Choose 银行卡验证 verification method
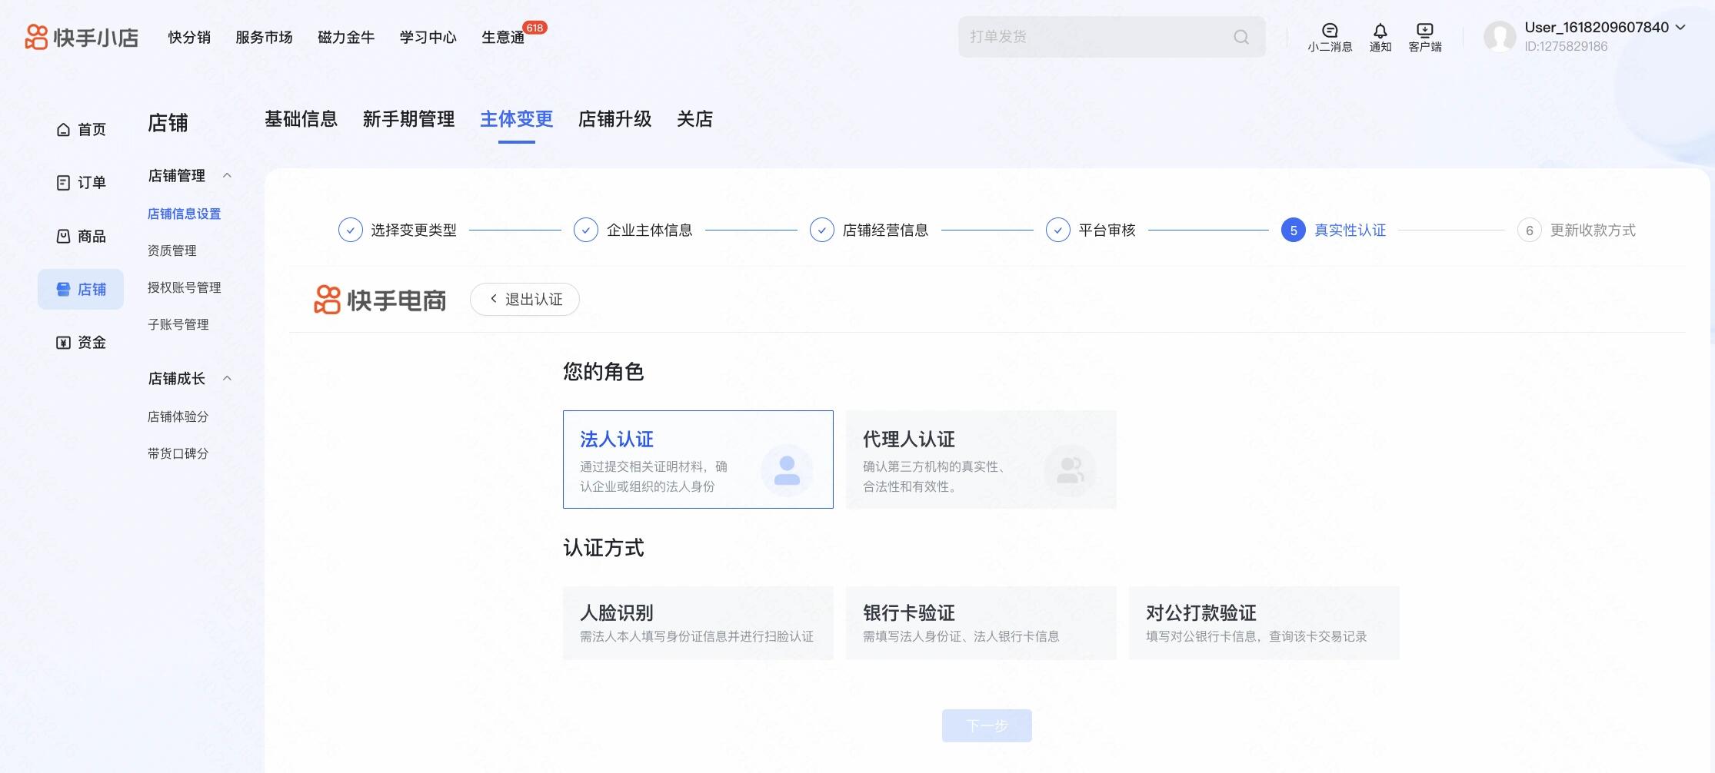Viewport: 1715px width, 773px height. pos(981,623)
